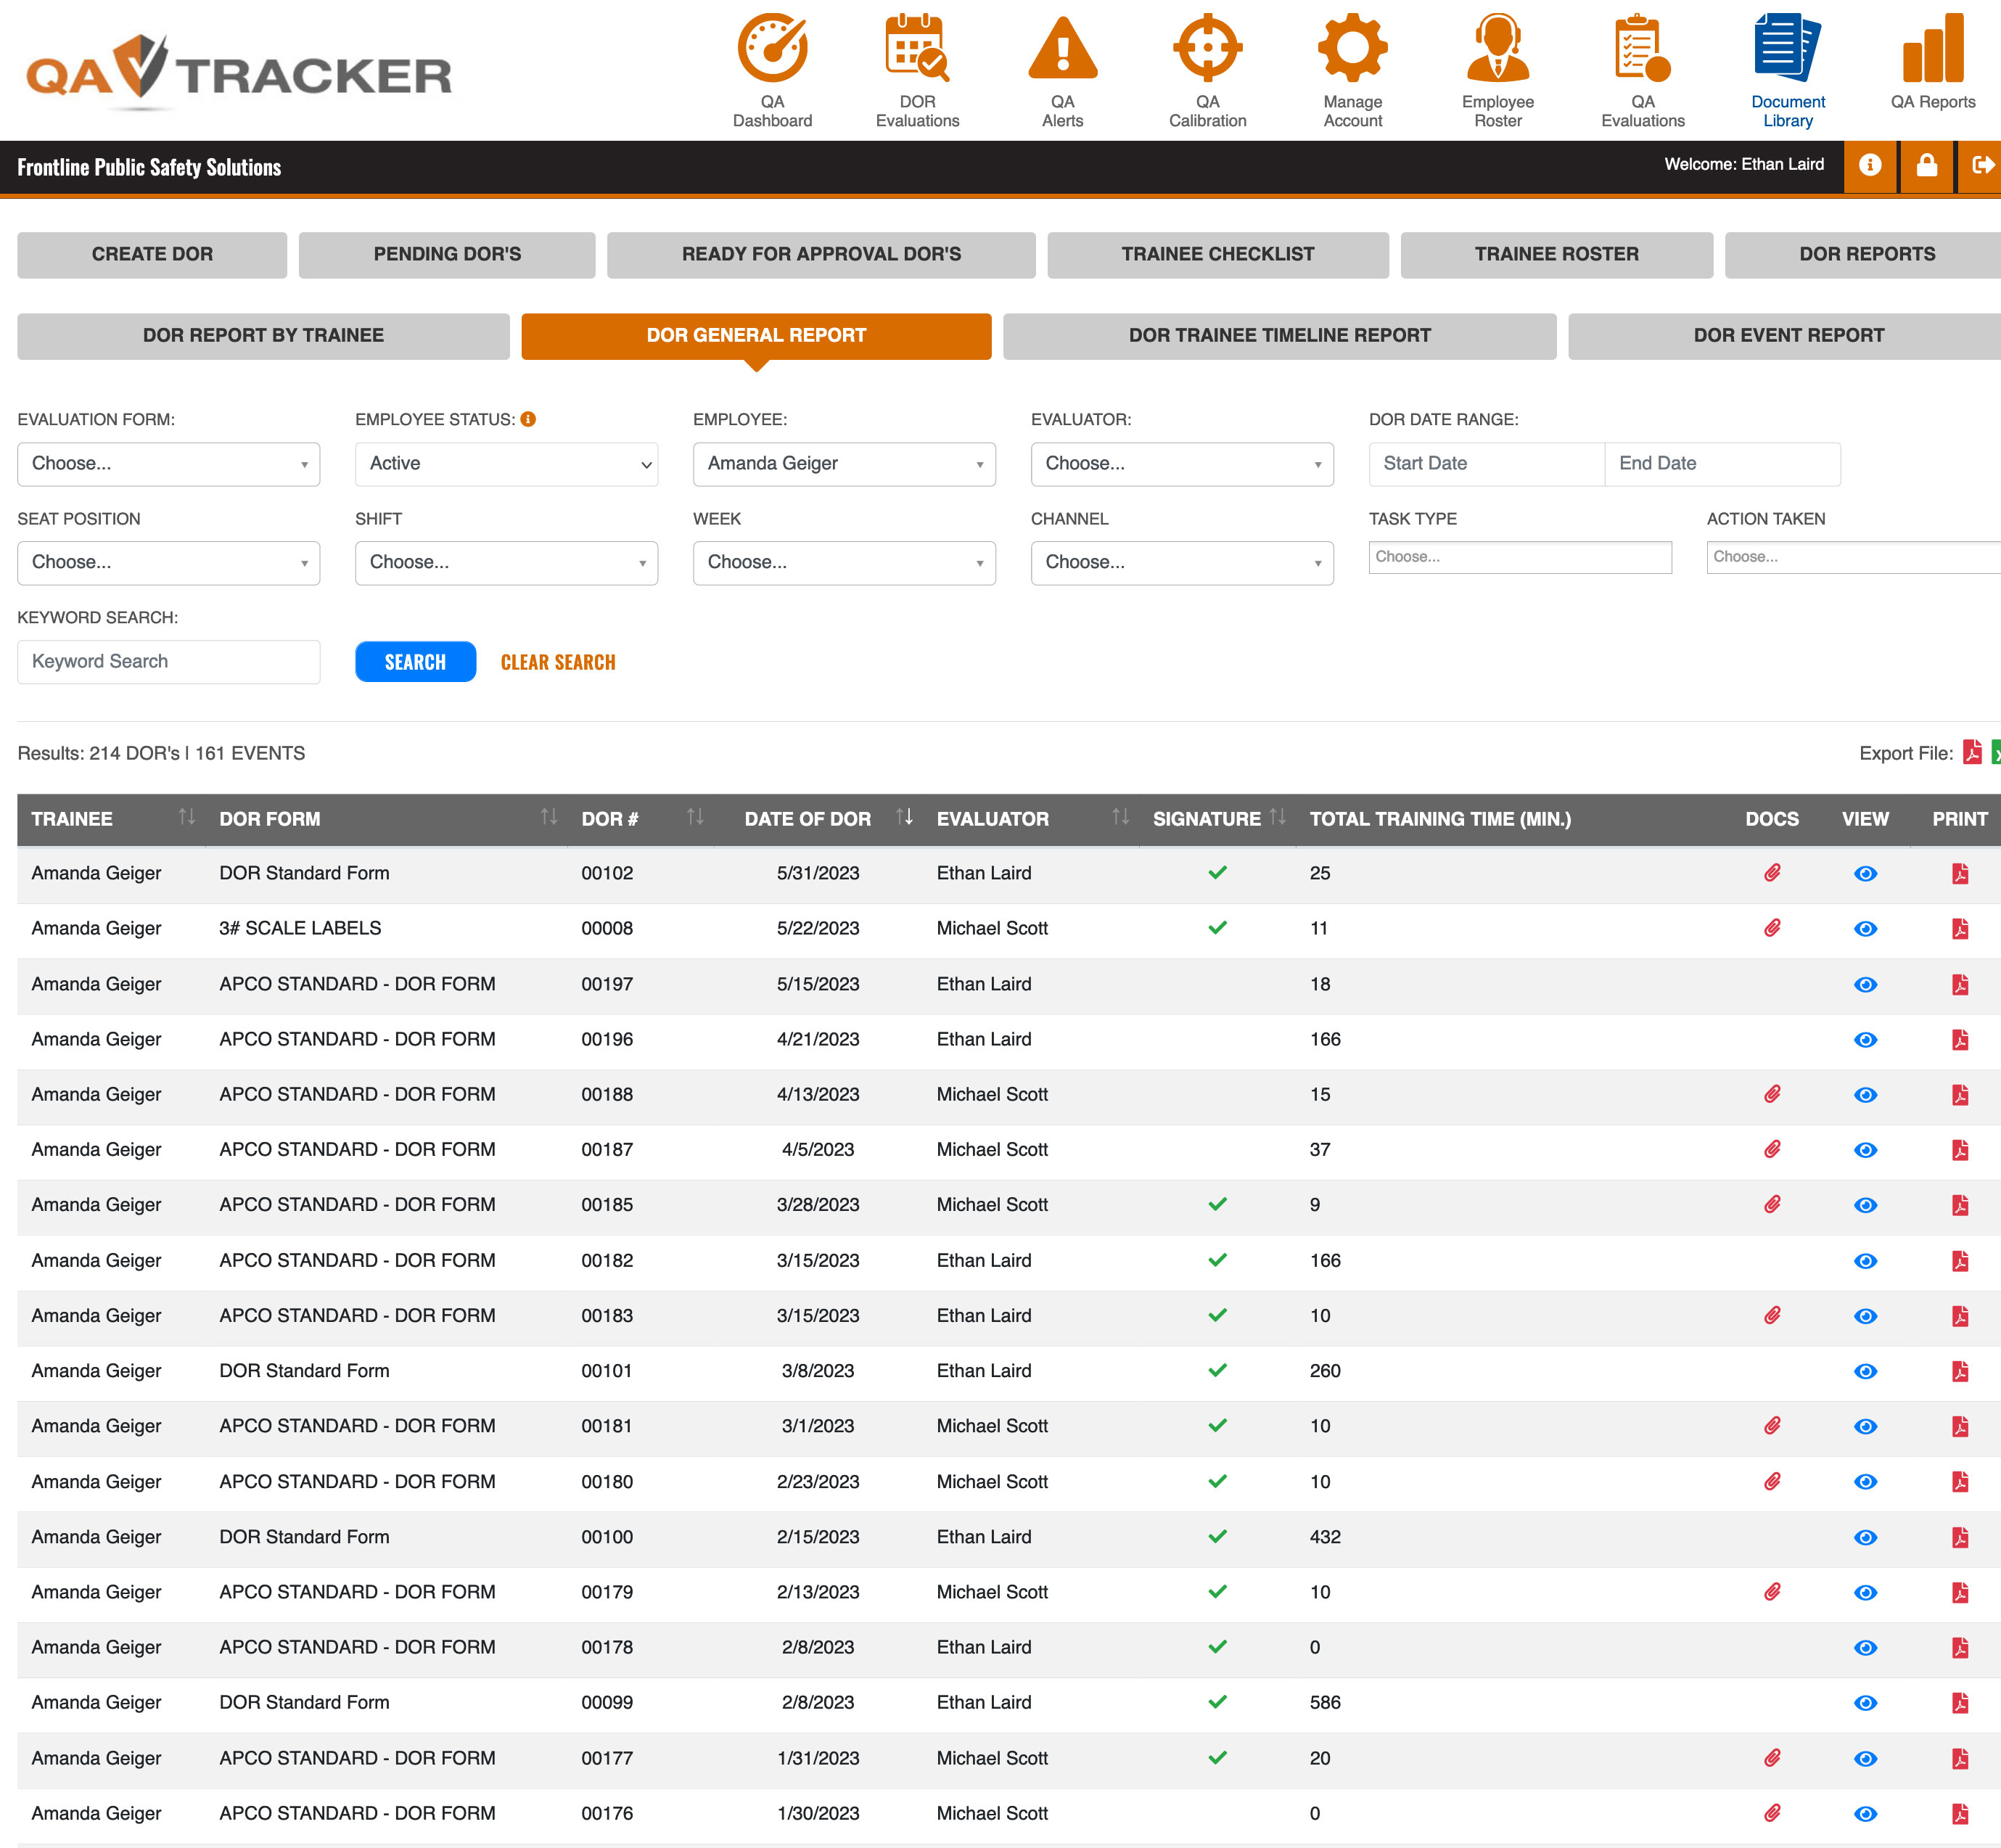Open the QA Calibration target icon
This screenshot has width=2001, height=1848.
pos(1207,48)
